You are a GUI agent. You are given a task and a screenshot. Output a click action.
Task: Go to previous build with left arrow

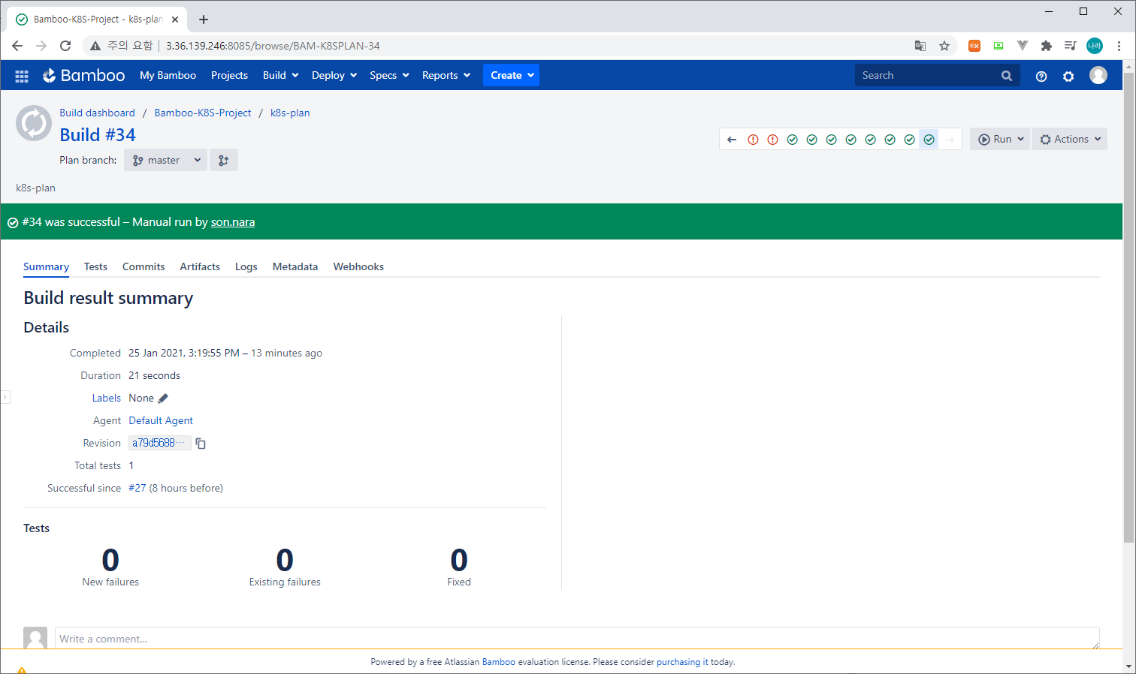[732, 140]
